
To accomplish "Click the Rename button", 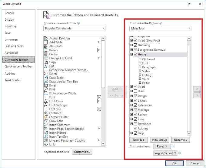I will (181, 140).
